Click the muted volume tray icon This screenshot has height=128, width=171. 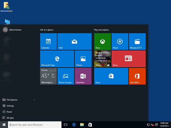pyautogui.click(x=152, y=125)
